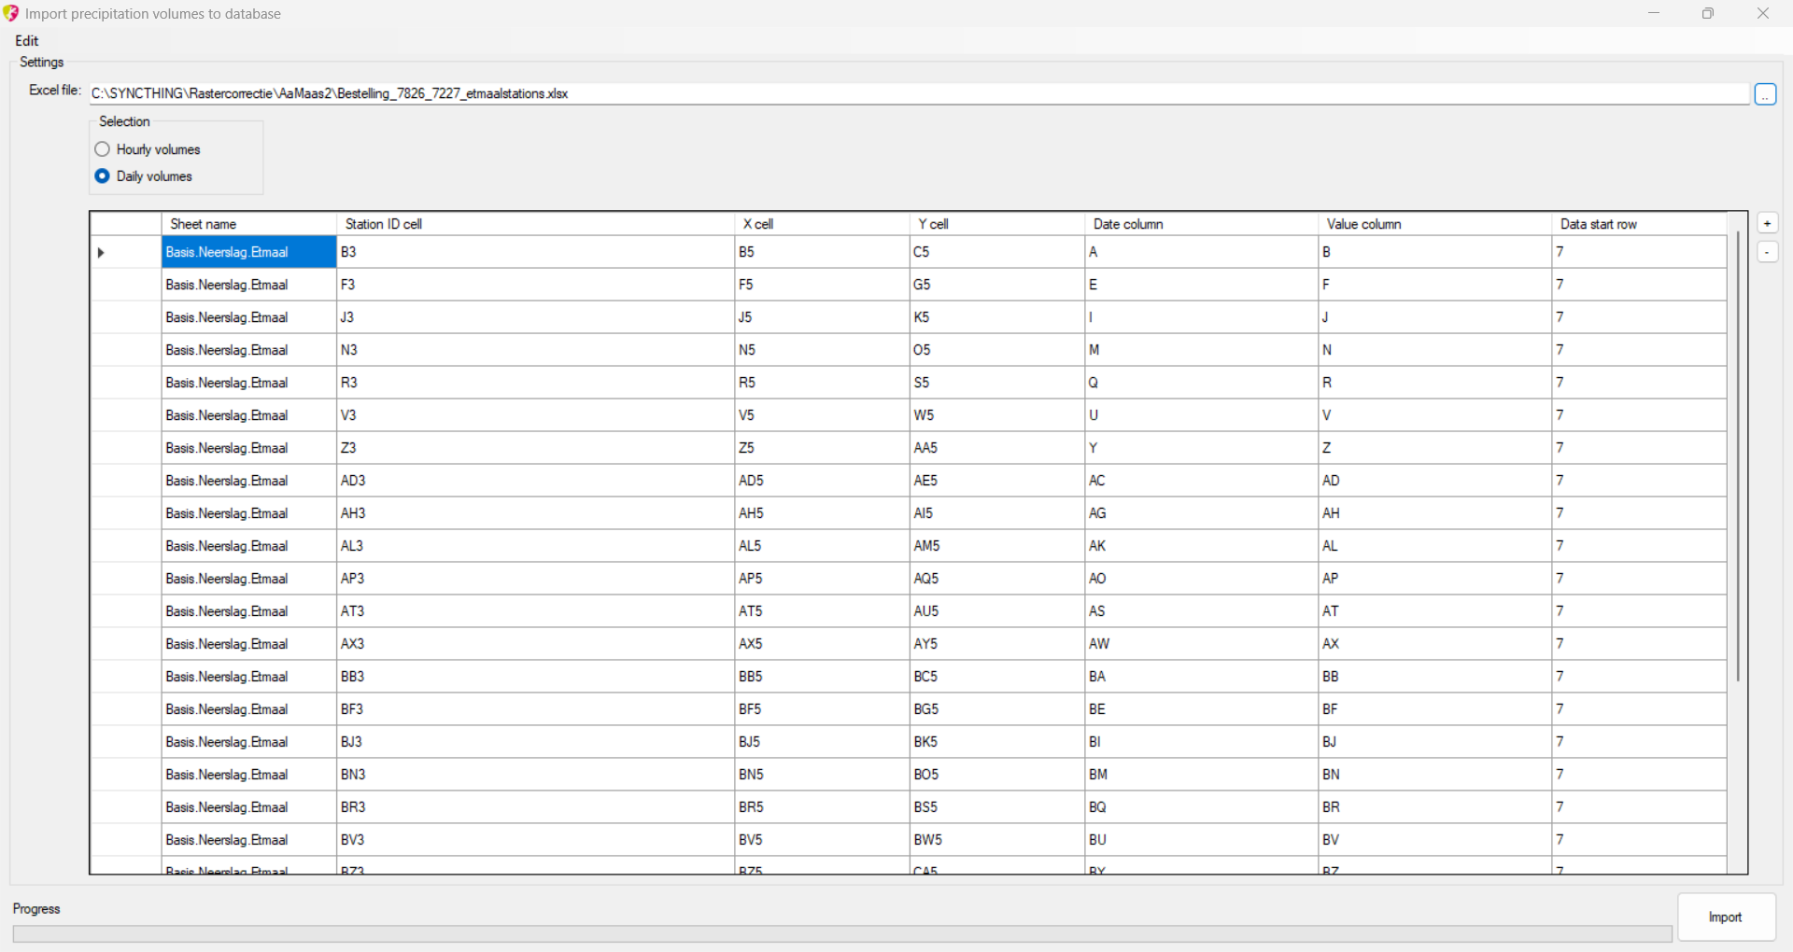Click the Excel file path field

point(915,94)
